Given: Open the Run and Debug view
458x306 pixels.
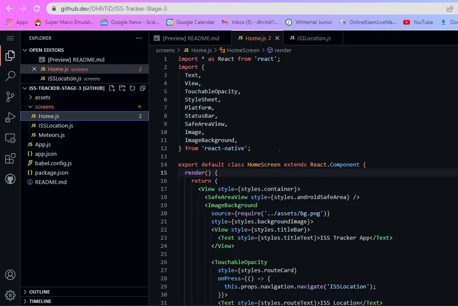Looking at the screenshot, I should pos(10,117).
